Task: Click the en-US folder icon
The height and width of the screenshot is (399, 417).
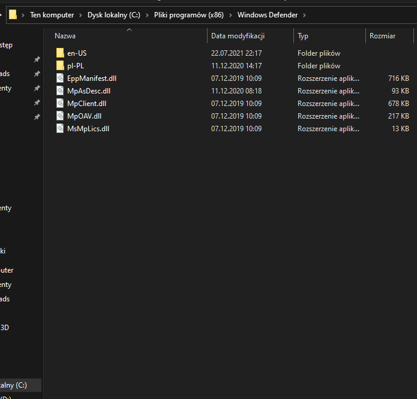Action: click(x=60, y=53)
